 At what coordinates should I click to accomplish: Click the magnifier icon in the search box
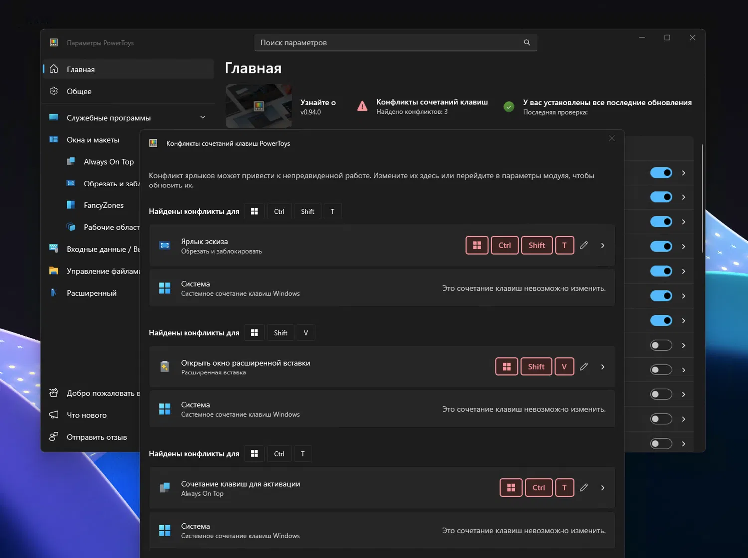click(527, 43)
